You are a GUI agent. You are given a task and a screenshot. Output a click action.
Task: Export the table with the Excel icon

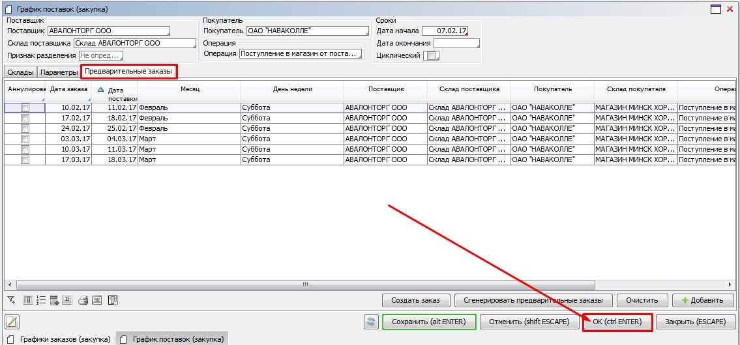(97, 300)
